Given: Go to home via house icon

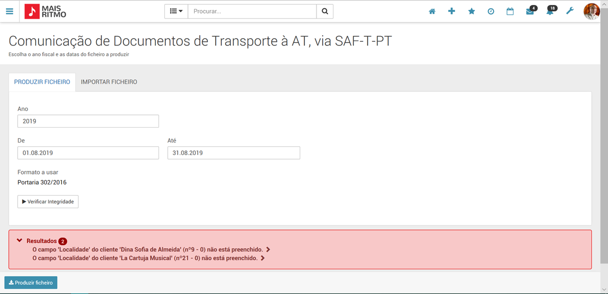Looking at the screenshot, I should 432,11.
